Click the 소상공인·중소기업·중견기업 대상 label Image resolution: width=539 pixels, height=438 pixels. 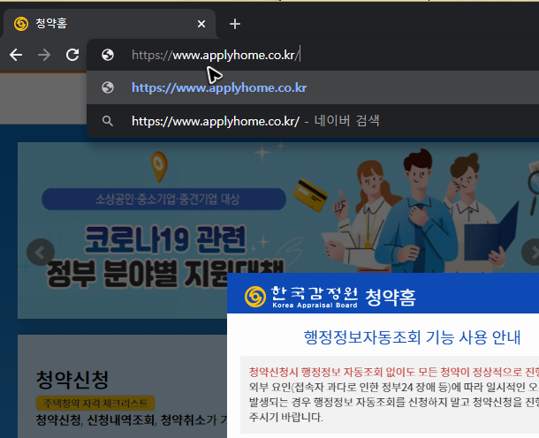[x=164, y=199]
